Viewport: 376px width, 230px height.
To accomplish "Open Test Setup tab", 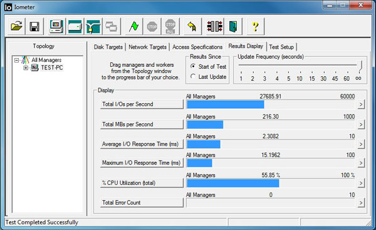I will pyautogui.click(x=281, y=47).
